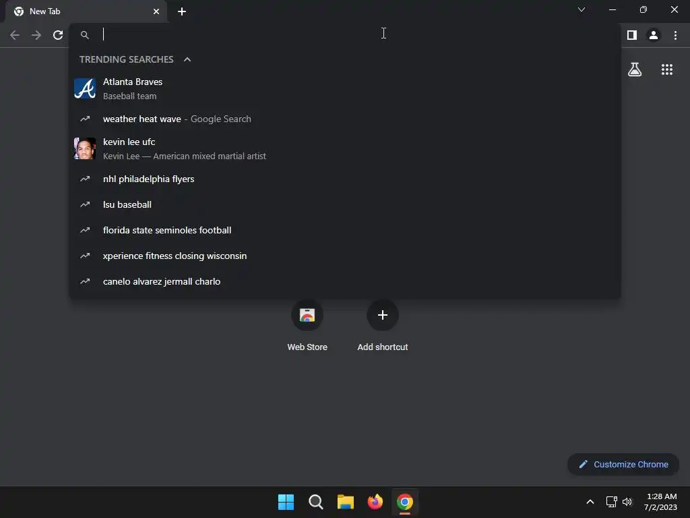Click the magnifier icon in the address bar
Screen dimensions: 690x518
click(x=85, y=35)
